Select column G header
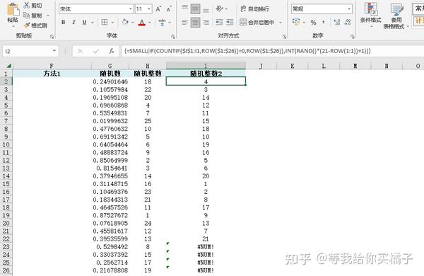424x276 pixels. (110, 66)
